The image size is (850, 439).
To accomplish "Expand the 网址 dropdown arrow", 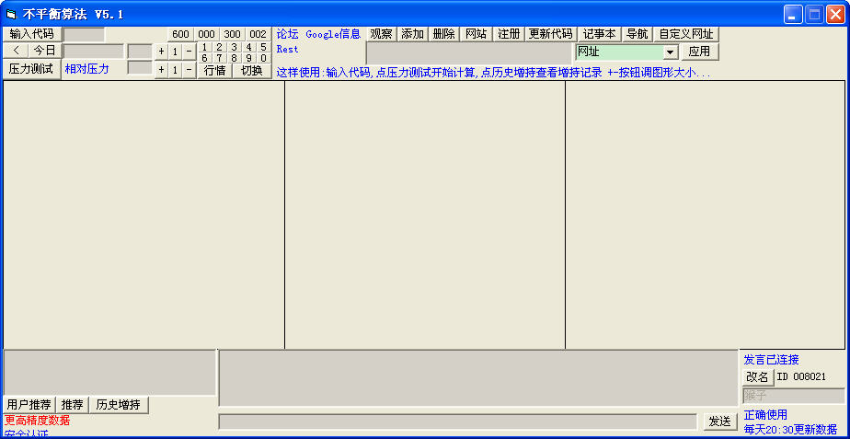I will pyautogui.click(x=671, y=52).
